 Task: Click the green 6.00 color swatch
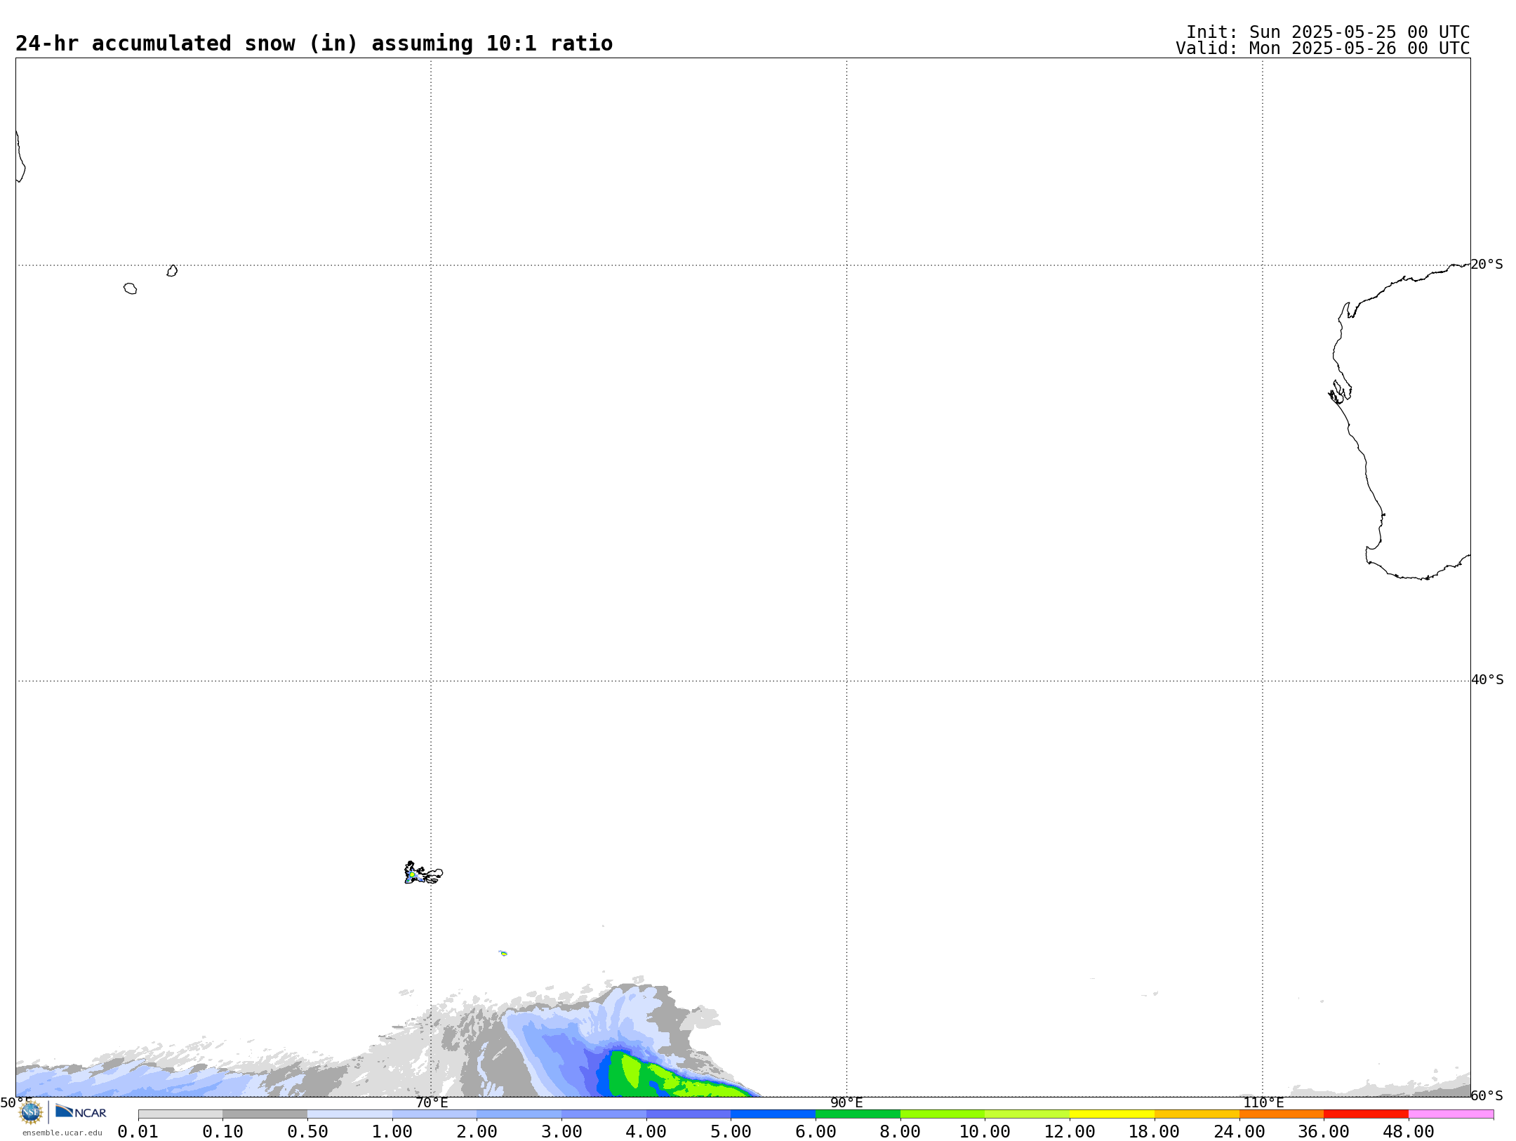[x=858, y=1114]
